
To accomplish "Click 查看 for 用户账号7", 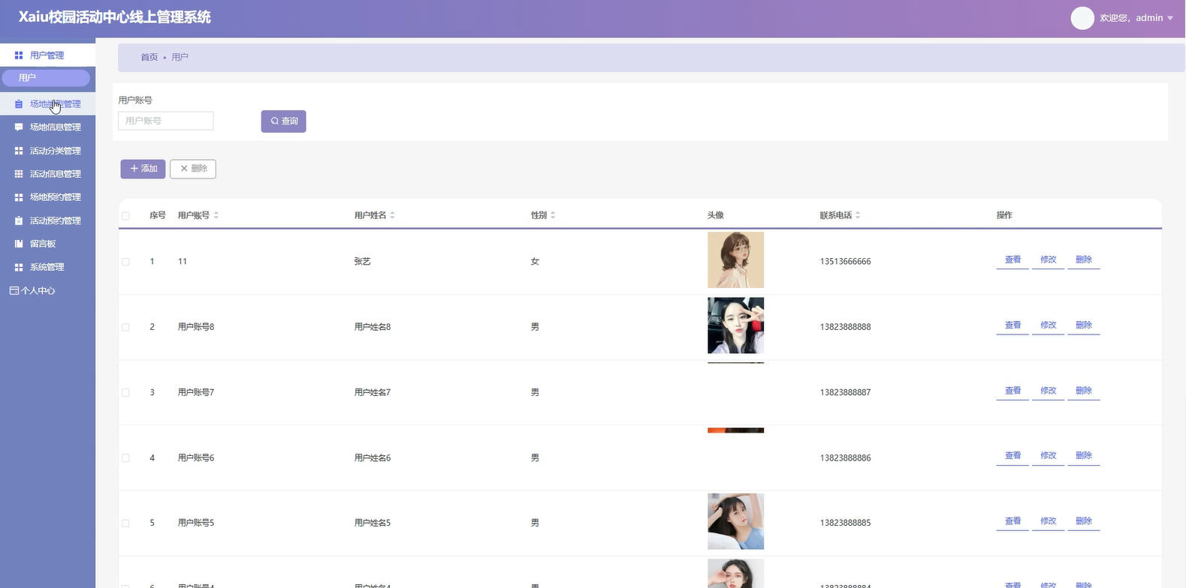I will tap(1012, 391).
